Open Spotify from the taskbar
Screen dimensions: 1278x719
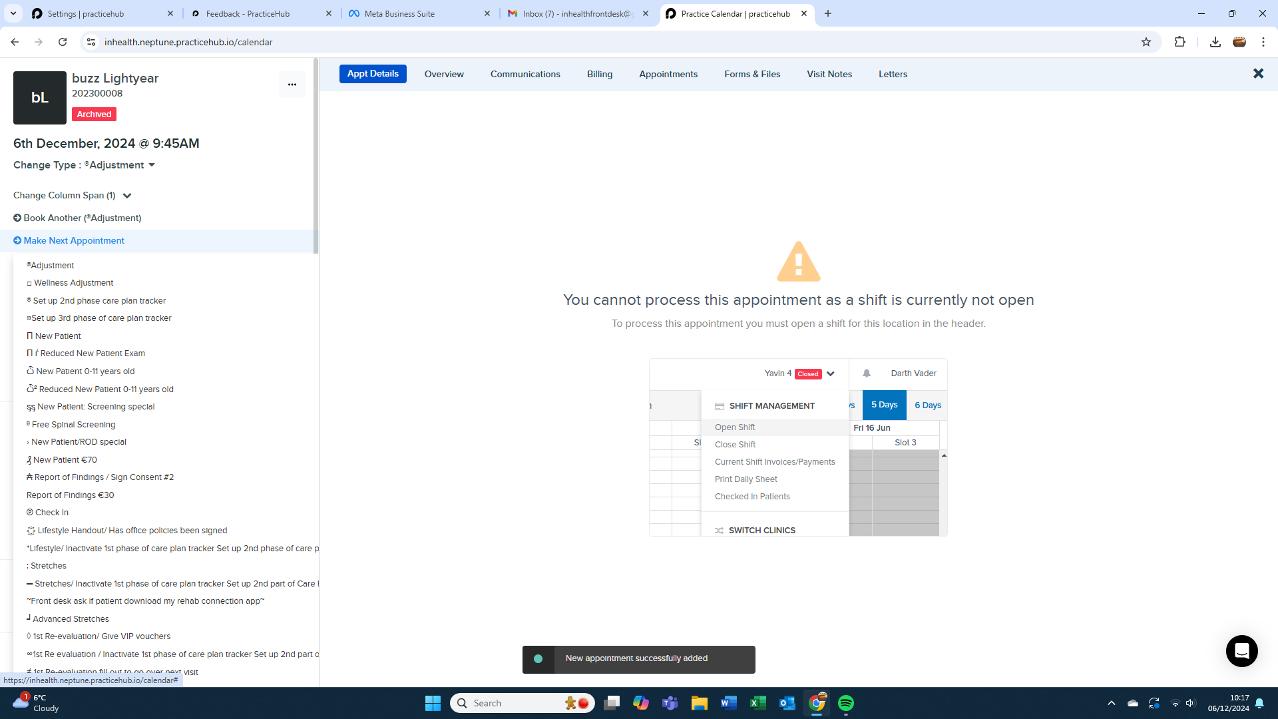pos(845,703)
